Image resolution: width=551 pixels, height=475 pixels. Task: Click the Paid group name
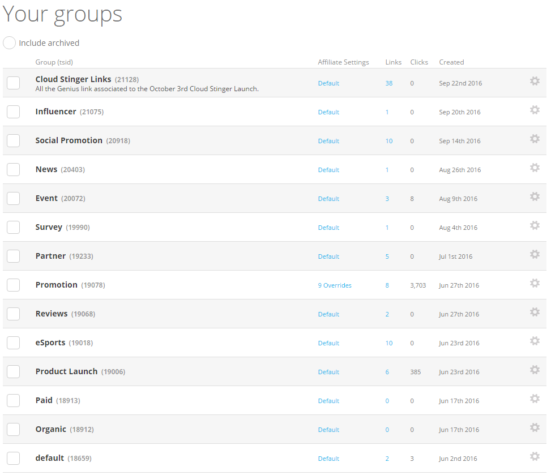[x=44, y=400]
